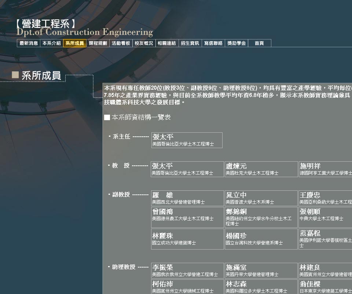Click text 美國杜克大學土木工程博士
Screen dimensions: 352x294
[252, 173]
